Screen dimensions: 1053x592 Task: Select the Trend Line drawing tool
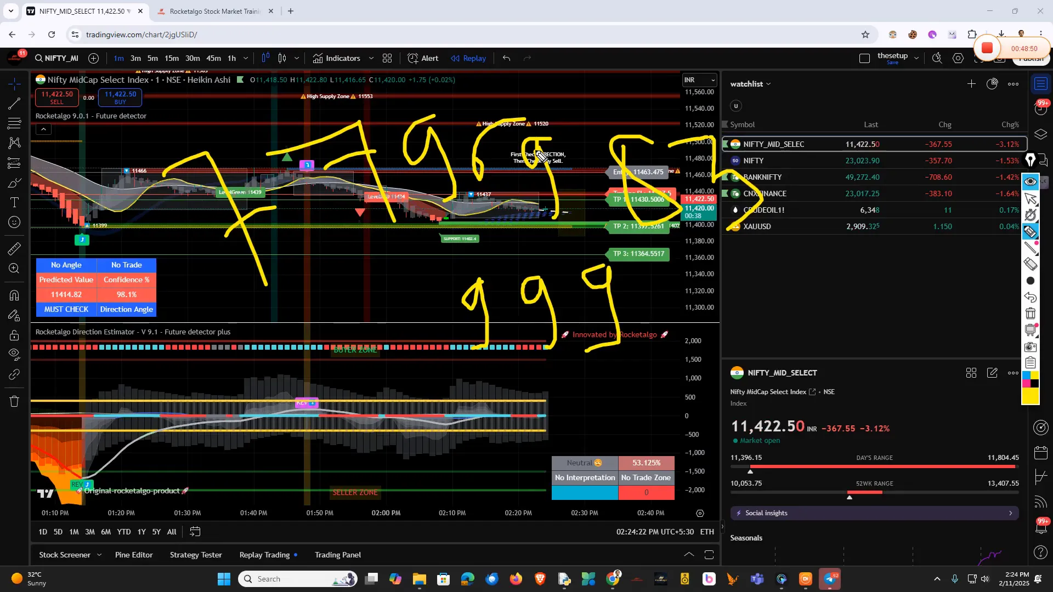tap(14, 104)
